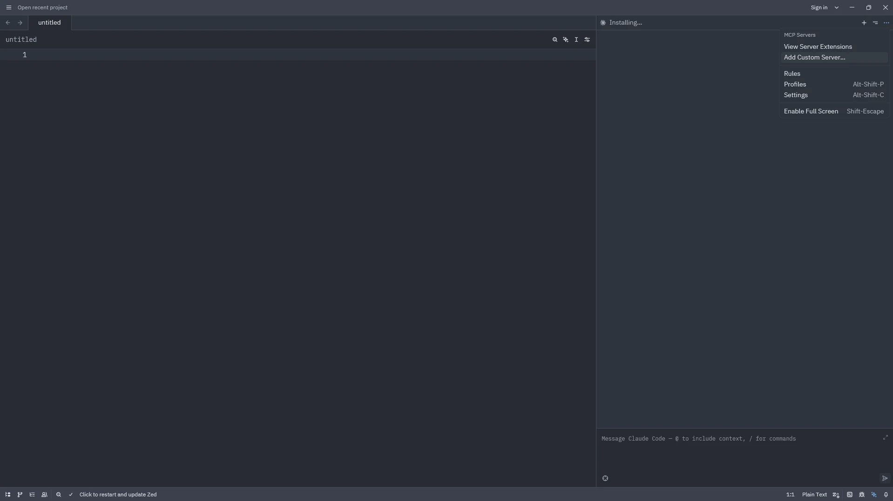Click the inline assist sparkle icon

[x=566, y=40]
